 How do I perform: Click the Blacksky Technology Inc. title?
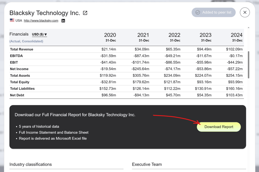coord(45,13)
